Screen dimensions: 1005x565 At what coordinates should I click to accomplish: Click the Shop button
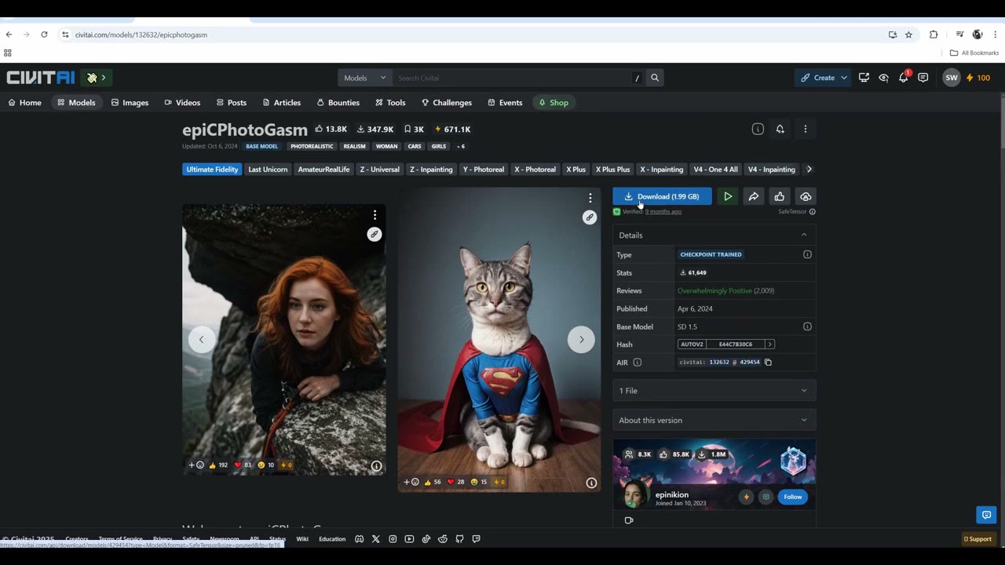pos(554,103)
